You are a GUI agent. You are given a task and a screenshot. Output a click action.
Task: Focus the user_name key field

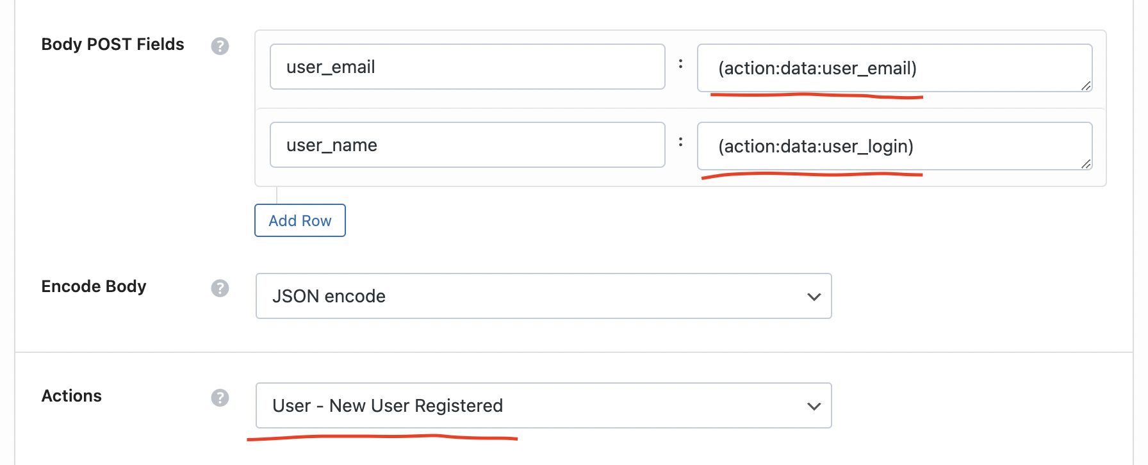467,145
